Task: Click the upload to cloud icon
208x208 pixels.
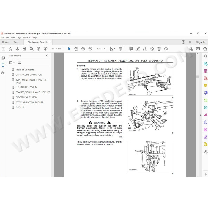Action: (x=18, y=49)
